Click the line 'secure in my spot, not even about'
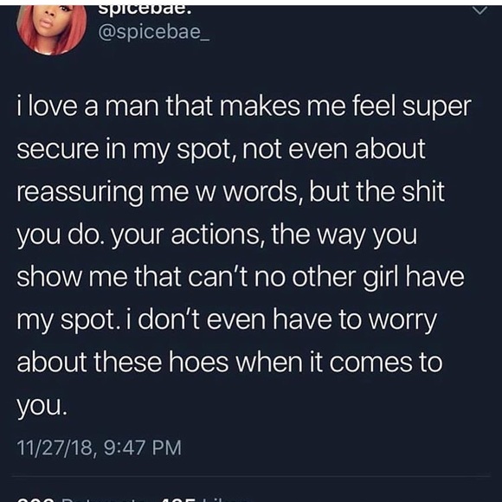Screen dimensions: 502x502 [221, 149]
